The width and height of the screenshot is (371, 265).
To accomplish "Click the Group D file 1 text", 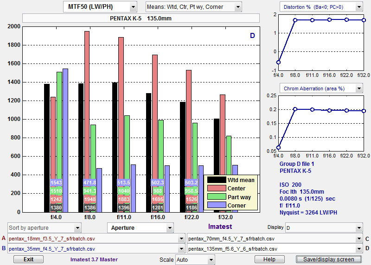I will (x=297, y=164).
